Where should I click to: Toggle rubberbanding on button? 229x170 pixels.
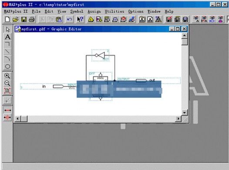point(7,110)
